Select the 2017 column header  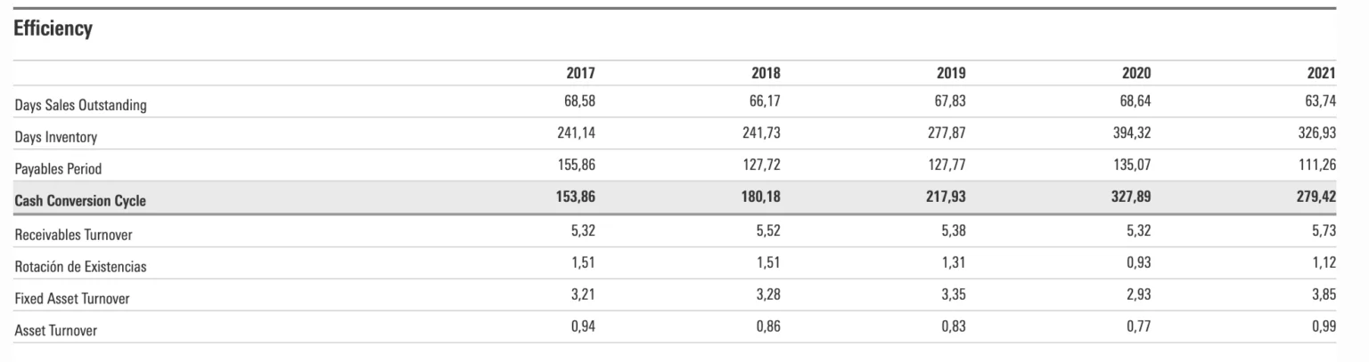tap(580, 73)
